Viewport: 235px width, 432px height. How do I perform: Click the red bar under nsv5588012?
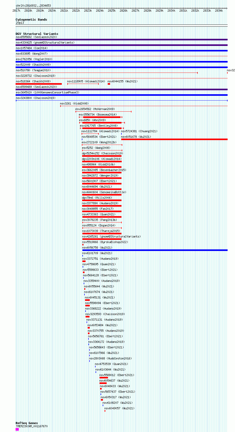104,378
